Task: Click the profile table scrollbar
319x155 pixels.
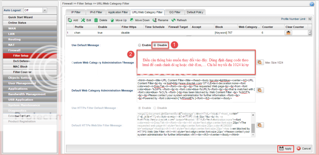Action: [310, 32]
